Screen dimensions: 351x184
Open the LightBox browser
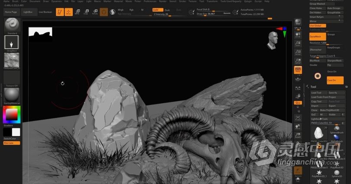[x=28, y=12]
